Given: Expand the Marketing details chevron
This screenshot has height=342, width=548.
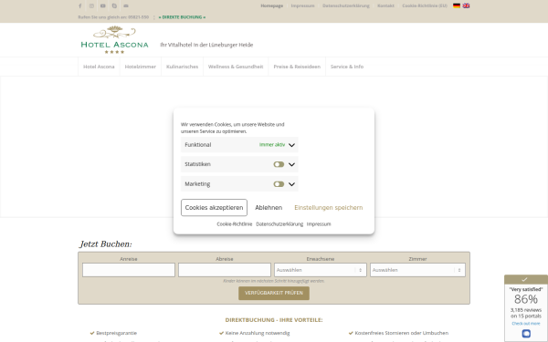Looking at the screenshot, I should tap(292, 184).
